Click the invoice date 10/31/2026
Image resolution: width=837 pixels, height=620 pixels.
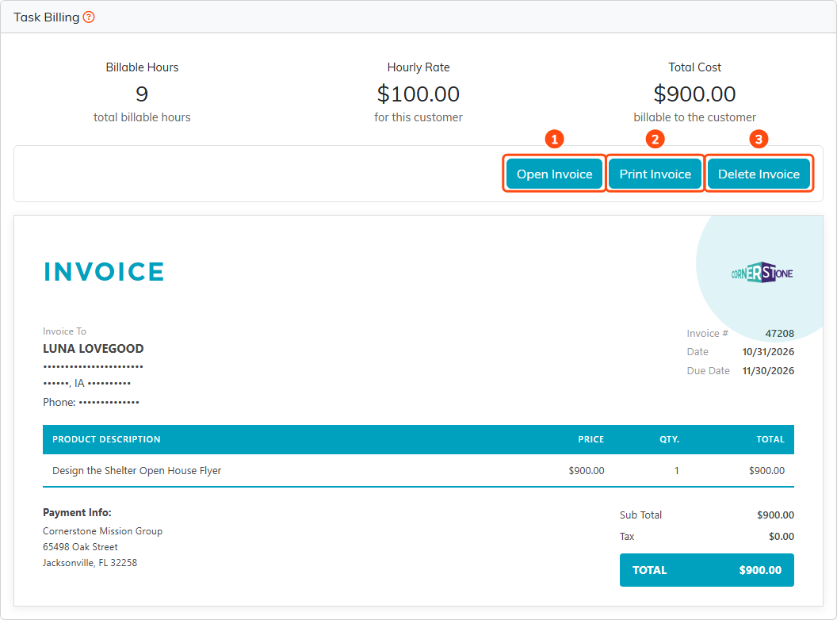click(767, 351)
